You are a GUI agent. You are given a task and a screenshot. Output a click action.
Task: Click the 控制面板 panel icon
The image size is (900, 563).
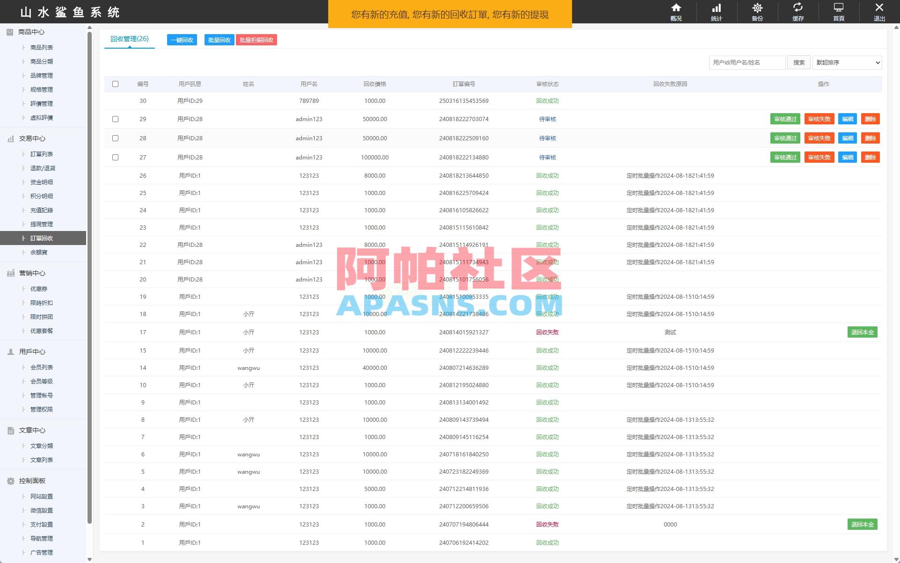coord(10,480)
